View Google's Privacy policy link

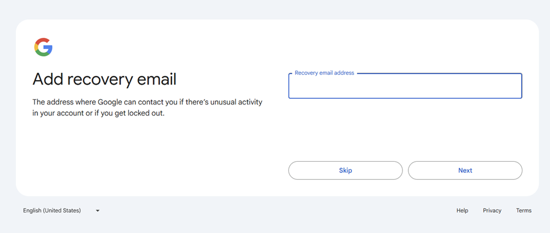(492, 211)
